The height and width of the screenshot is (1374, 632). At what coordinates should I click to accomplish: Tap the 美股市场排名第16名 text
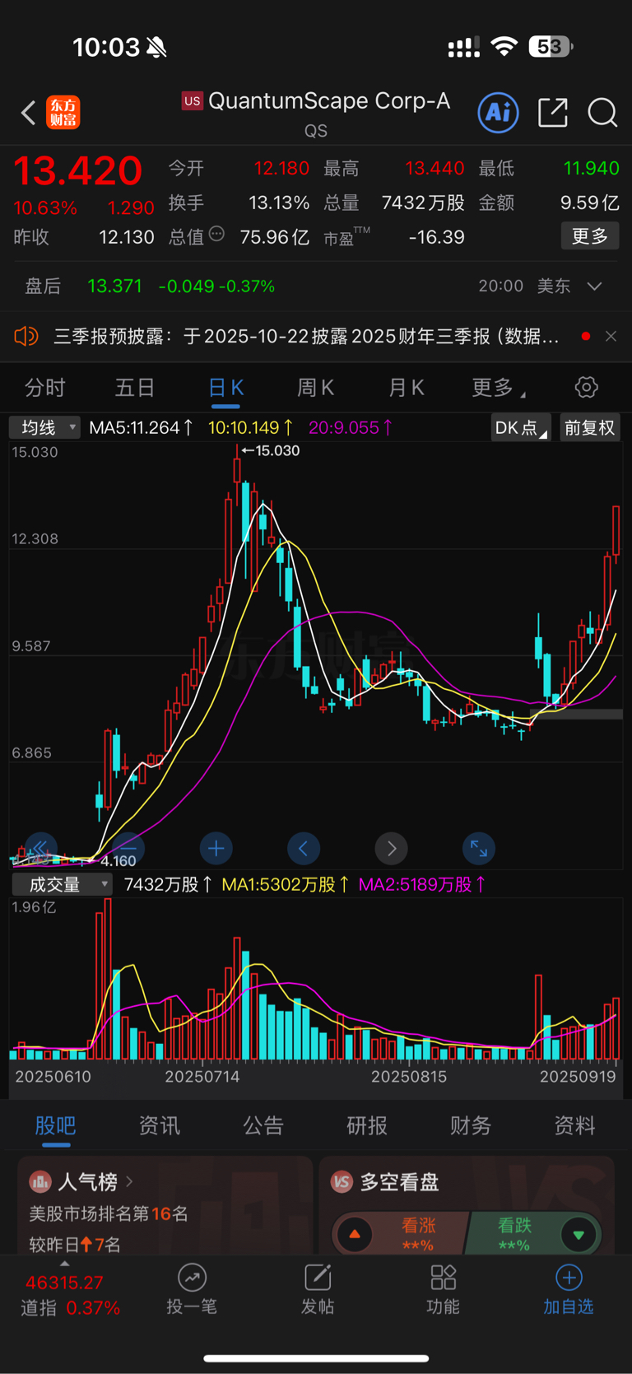click(x=109, y=1213)
